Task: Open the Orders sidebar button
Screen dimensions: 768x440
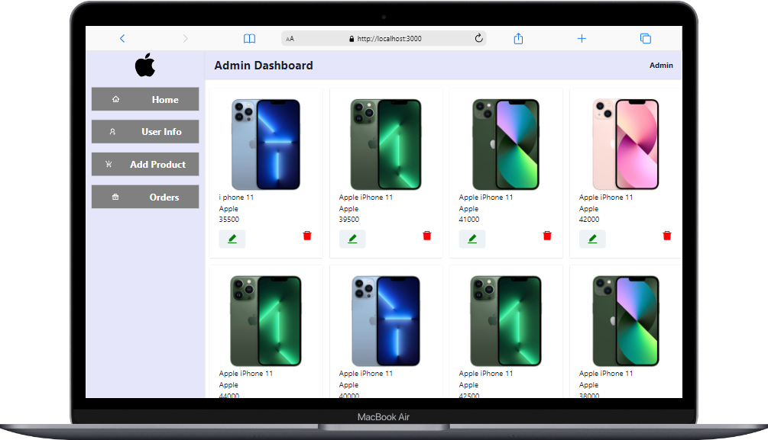Action: tap(145, 197)
